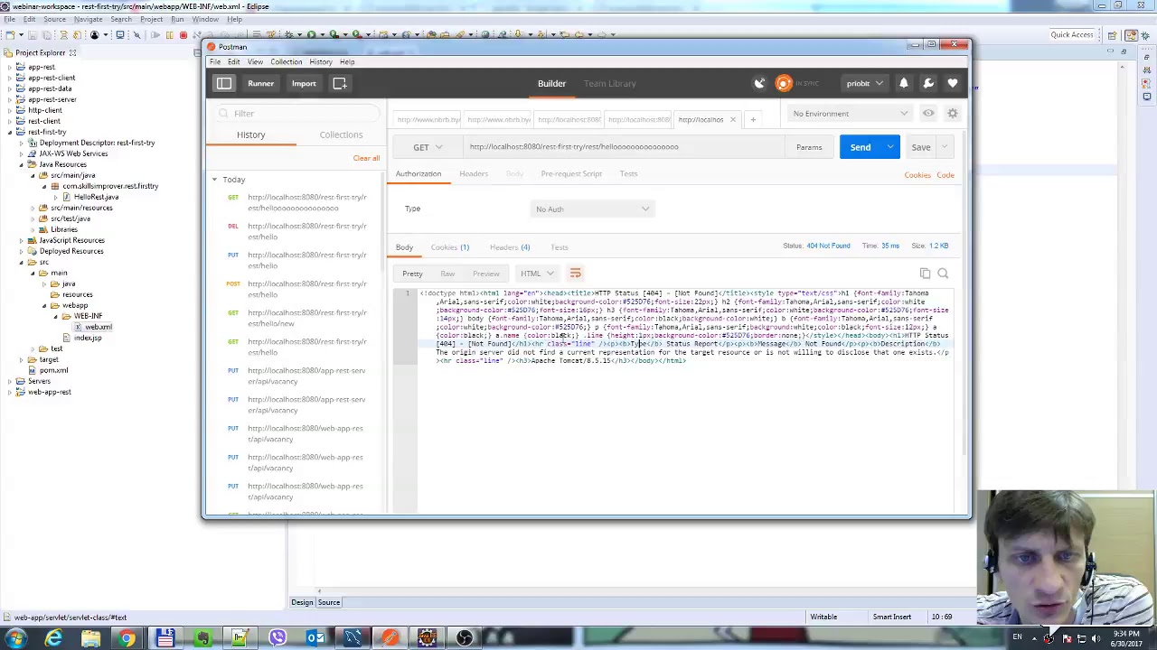Open the GET method dropdown
The image size is (1157, 650).
(428, 147)
